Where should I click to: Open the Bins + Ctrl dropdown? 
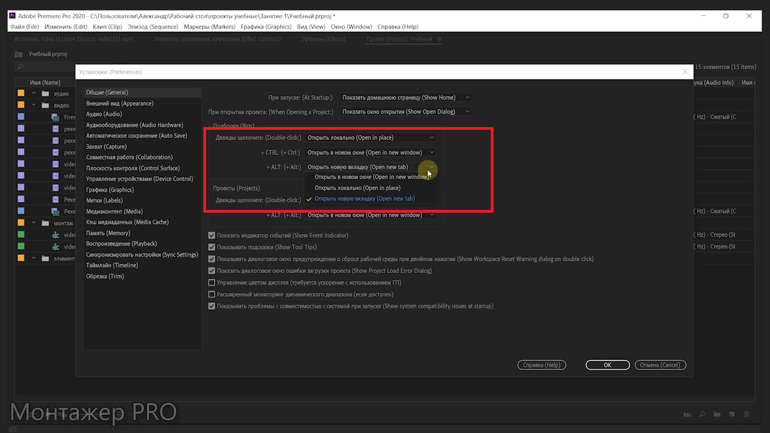click(x=370, y=152)
